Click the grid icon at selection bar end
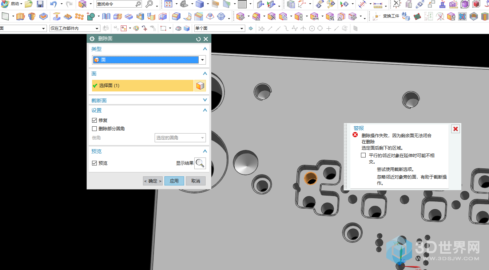Screen dimensions: 489x270 (355, 28)
